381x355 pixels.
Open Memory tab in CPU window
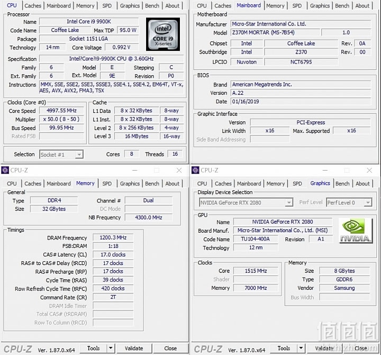pyautogui.click(x=85, y=6)
